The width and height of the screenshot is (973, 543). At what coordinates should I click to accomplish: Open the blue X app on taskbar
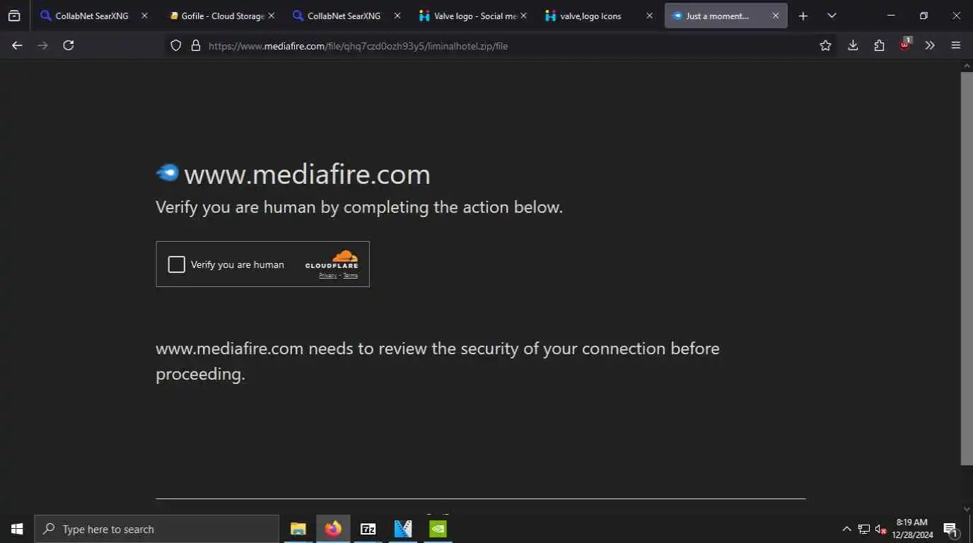click(403, 529)
